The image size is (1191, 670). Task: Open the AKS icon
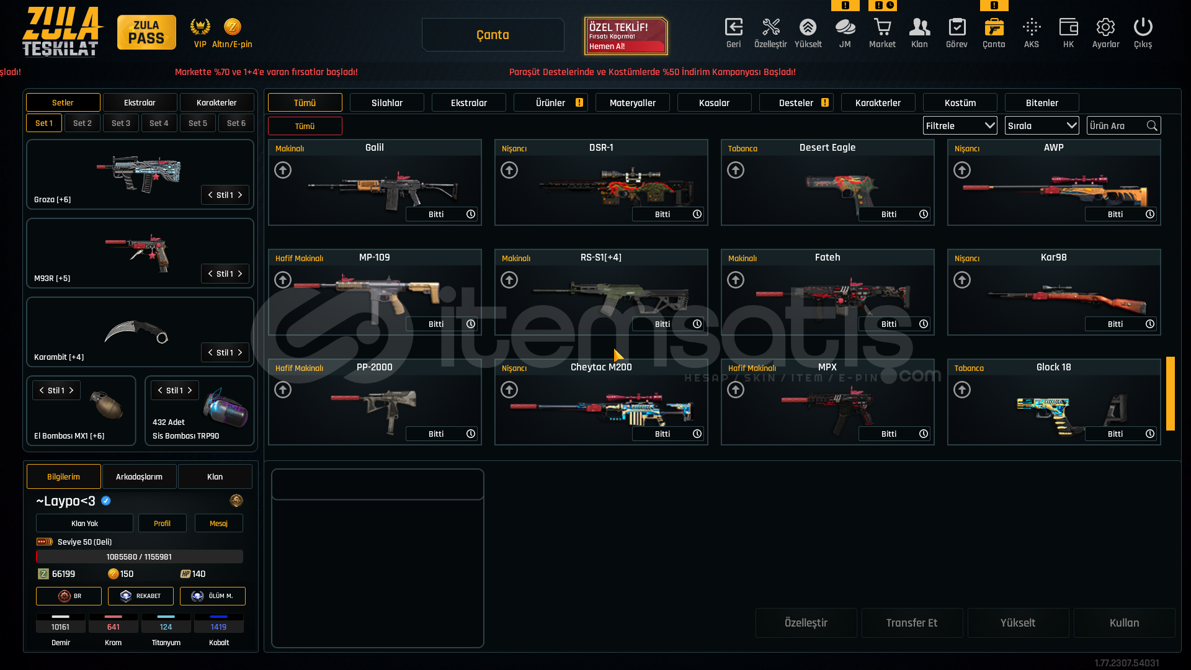pos(1032,27)
